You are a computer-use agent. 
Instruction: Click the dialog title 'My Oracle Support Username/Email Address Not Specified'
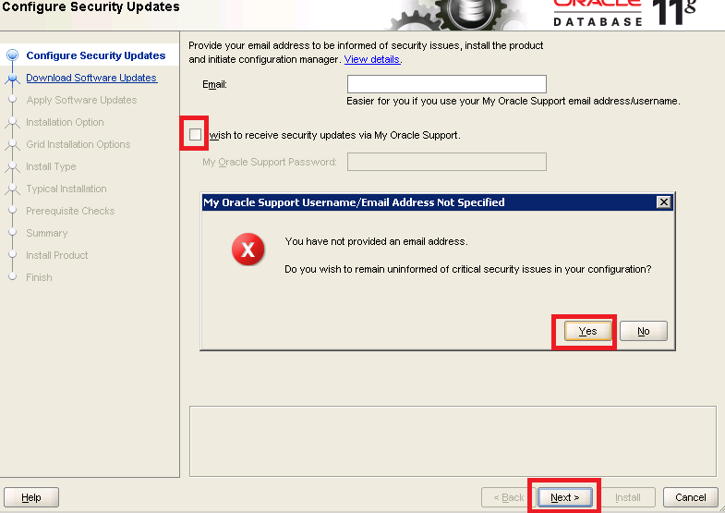(x=354, y=202)
